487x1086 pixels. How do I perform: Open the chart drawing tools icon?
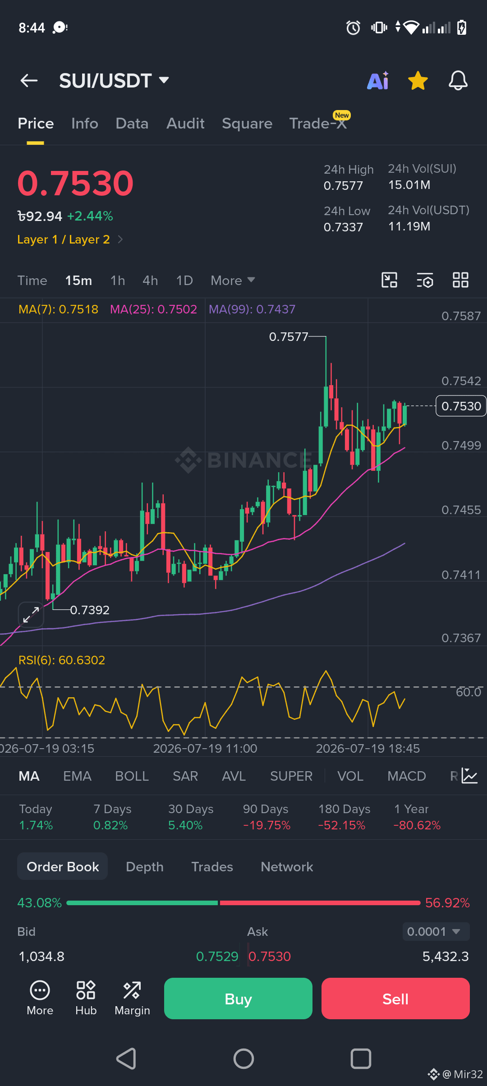tap(389, 280)
